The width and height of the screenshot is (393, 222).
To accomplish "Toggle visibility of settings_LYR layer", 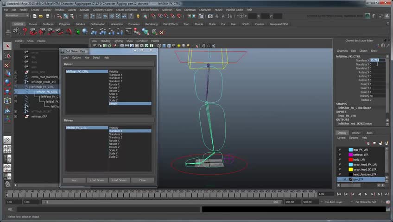I will [x=340, y=154].
